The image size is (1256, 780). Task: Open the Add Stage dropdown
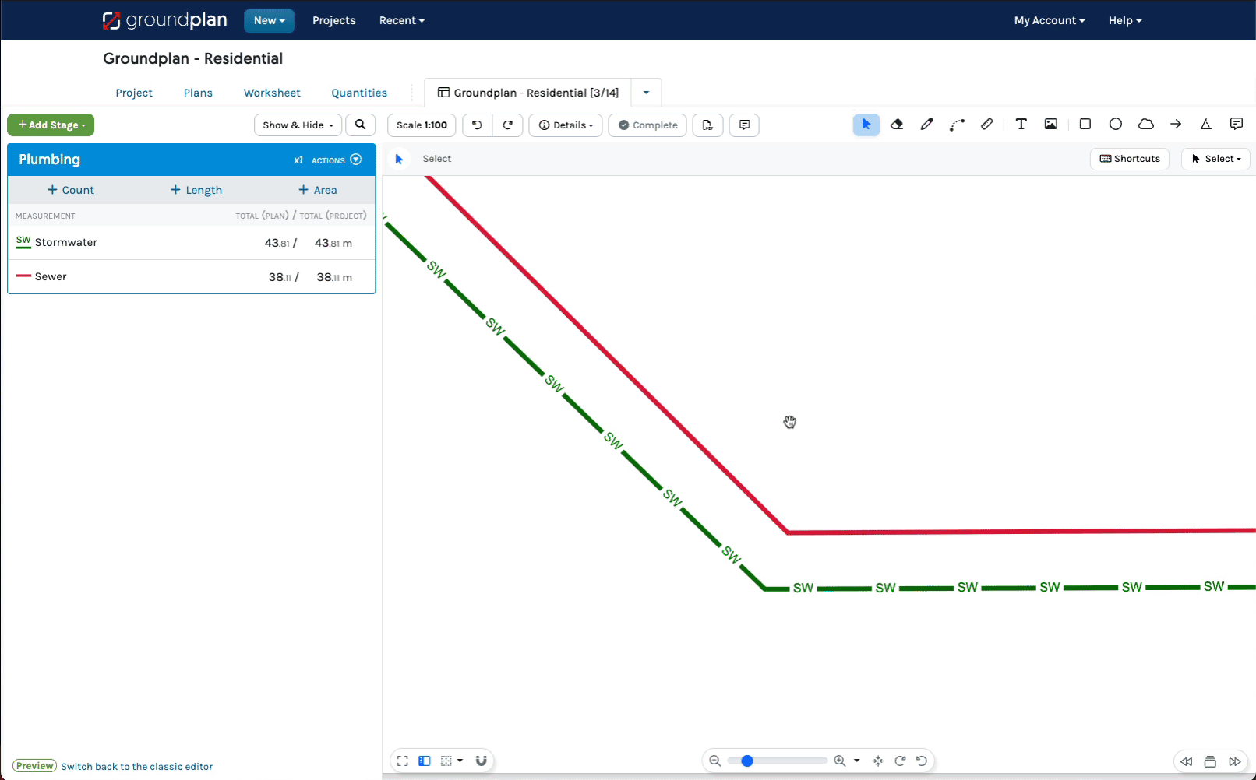pos(51,125)
